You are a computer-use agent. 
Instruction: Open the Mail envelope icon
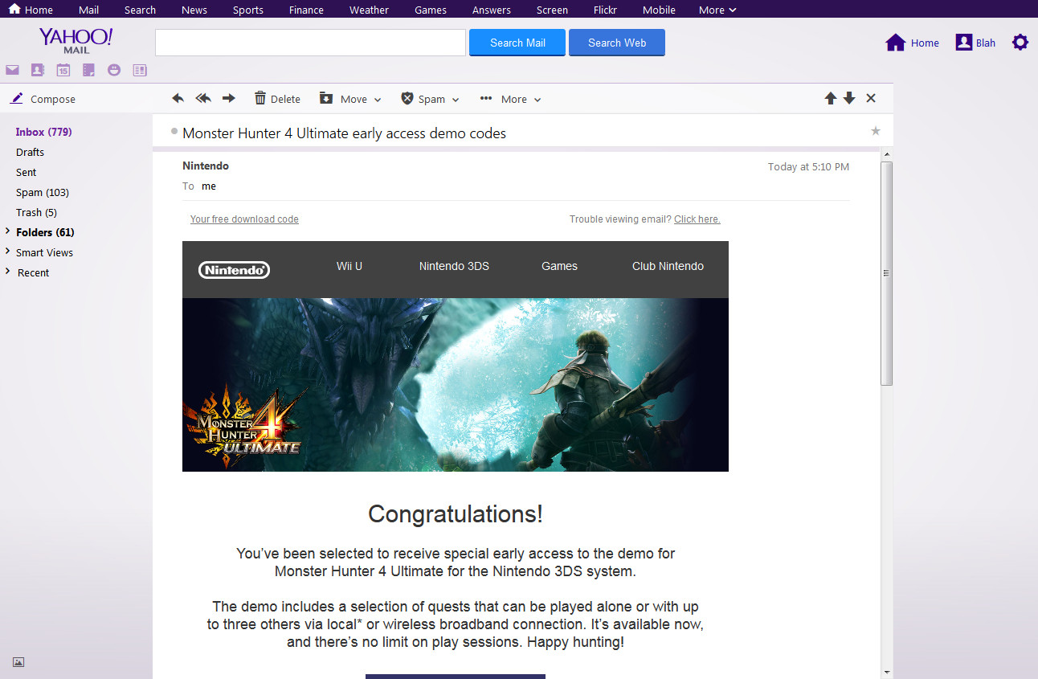click(12, 70)
